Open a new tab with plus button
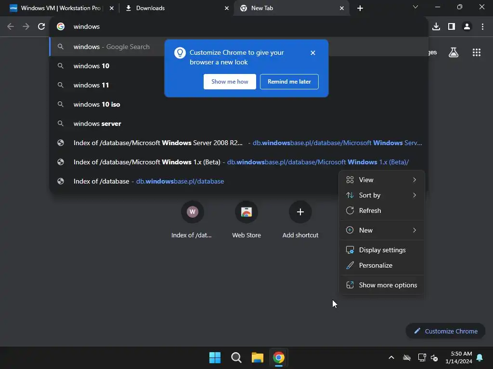The width and height of the screenshot is (493, 369). [360, 8]
